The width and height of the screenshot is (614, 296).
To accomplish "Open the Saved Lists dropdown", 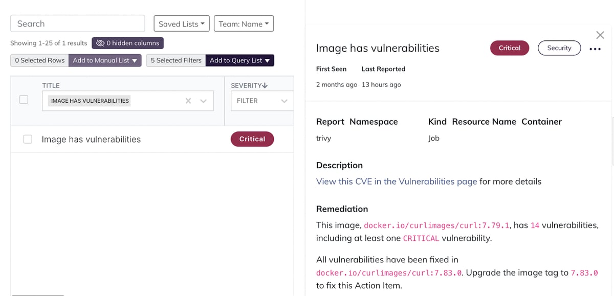I will pyautogui.click(x=181, y=23).
